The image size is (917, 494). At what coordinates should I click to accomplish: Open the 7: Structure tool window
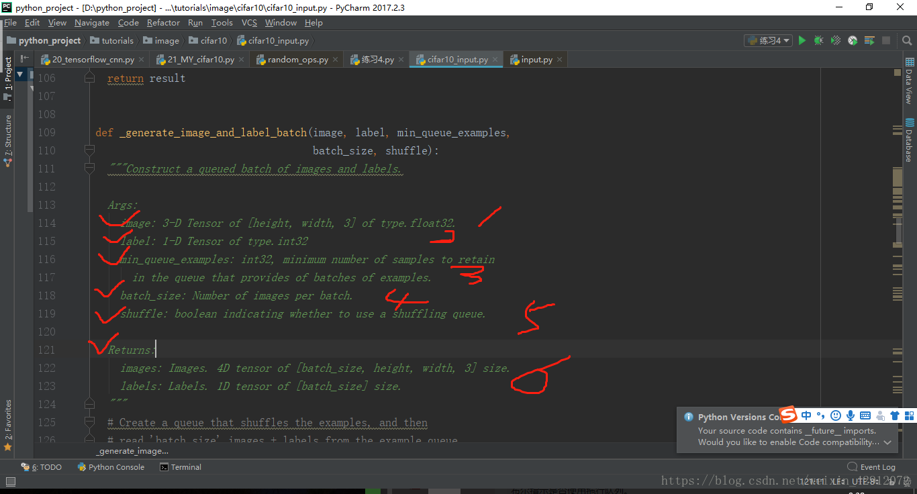(7, 140)
